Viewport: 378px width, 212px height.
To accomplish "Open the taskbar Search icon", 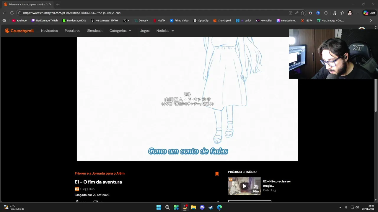I will (x=167, y=207).
